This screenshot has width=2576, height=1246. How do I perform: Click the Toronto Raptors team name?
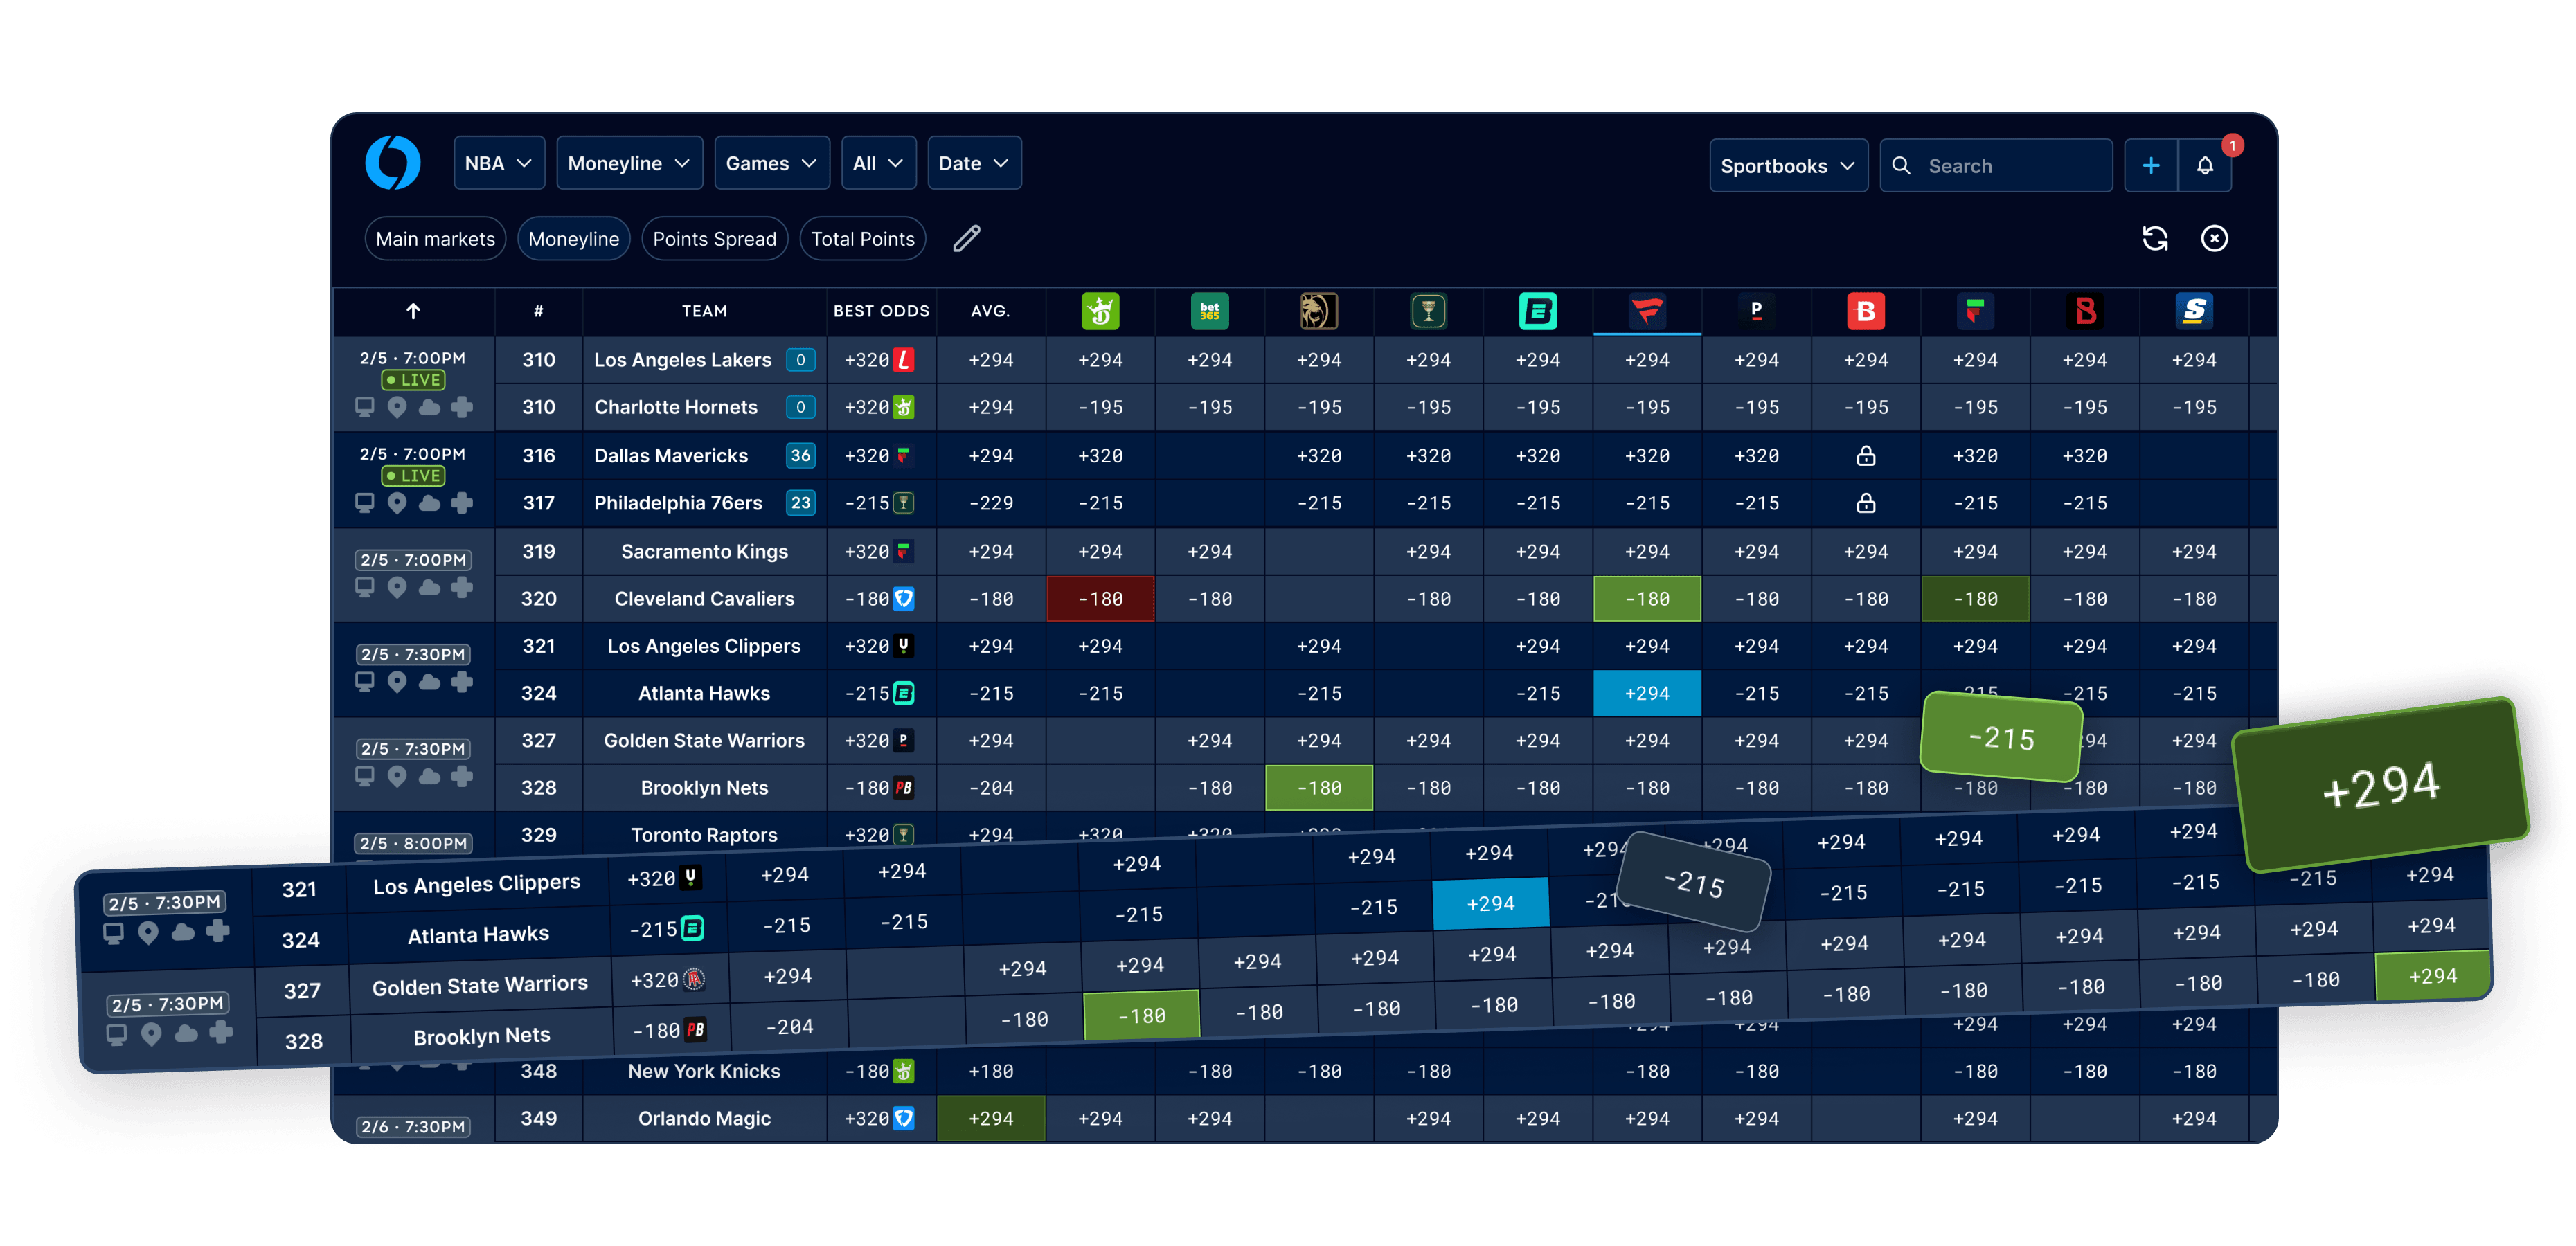pyautogui.click(x=704, y=835)
